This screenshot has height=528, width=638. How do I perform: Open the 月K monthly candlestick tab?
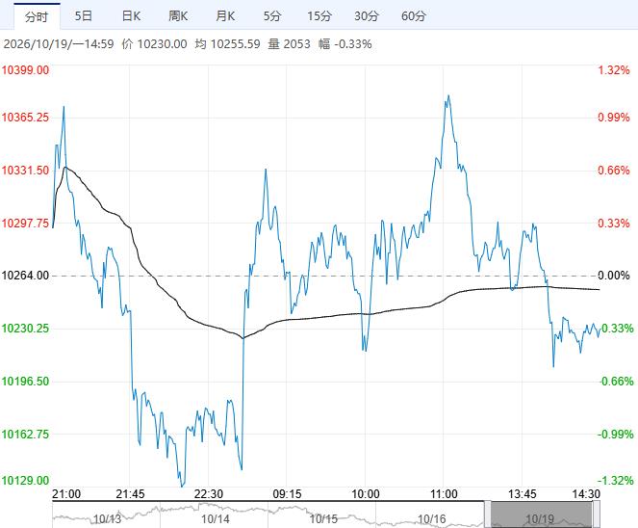pyautogui.click(x=225, y=16)
